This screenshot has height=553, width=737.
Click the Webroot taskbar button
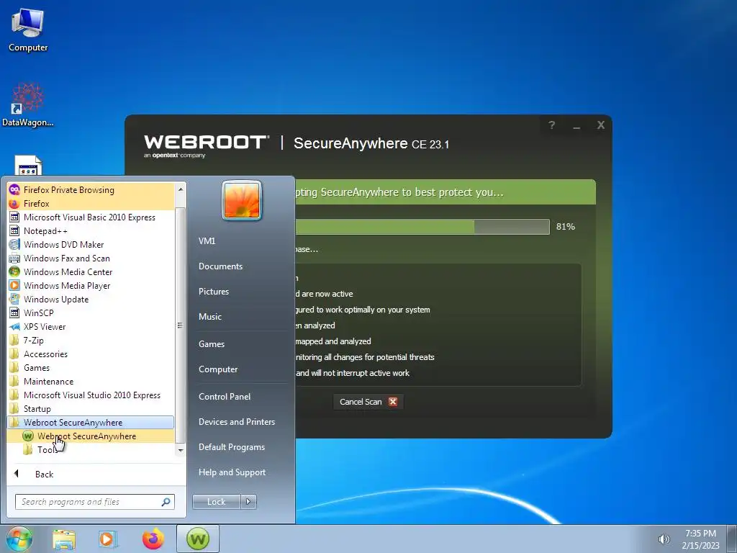[198, 539]
